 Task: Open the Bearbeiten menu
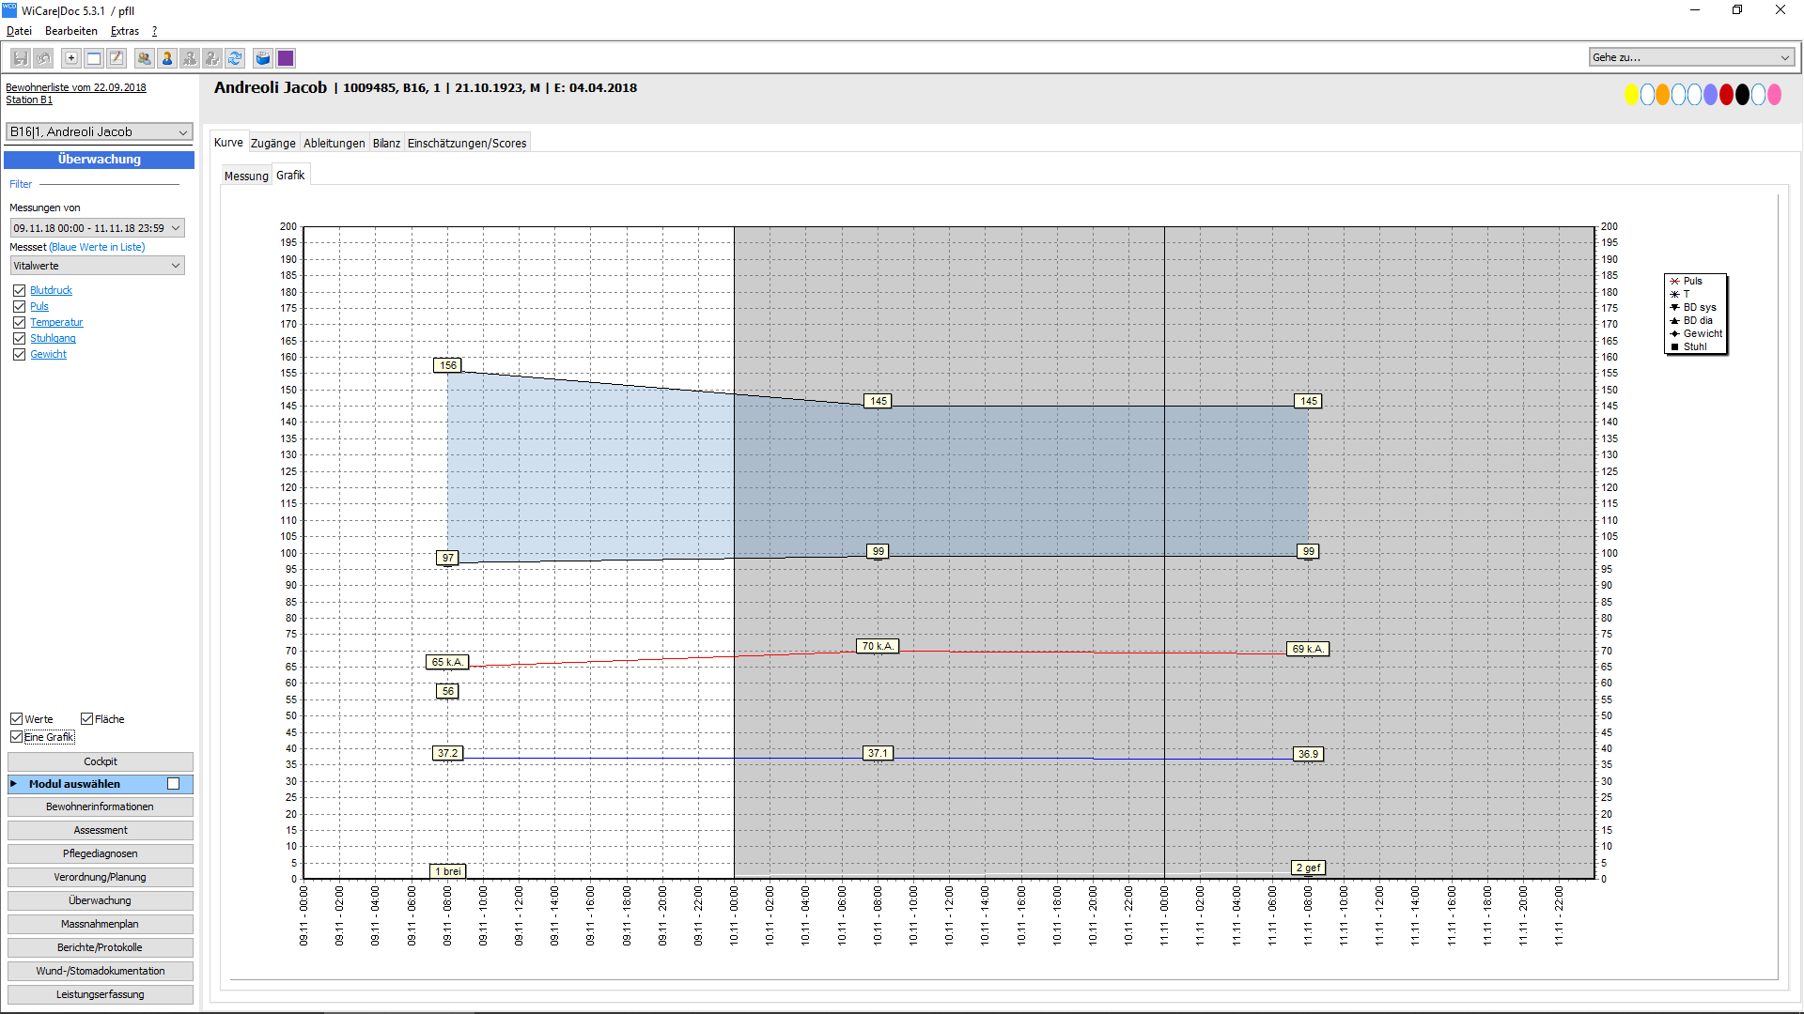(x=71, y=31)
